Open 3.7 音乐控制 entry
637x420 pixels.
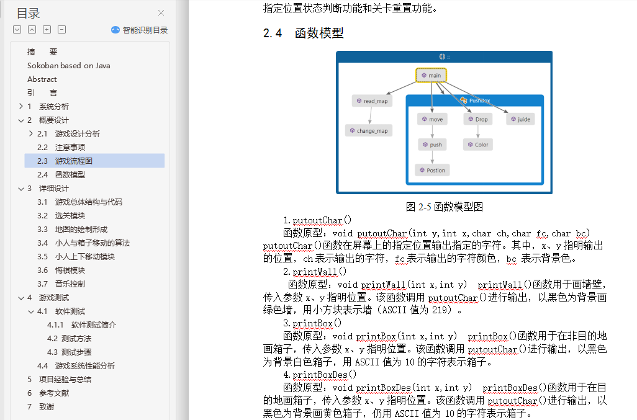61,284
